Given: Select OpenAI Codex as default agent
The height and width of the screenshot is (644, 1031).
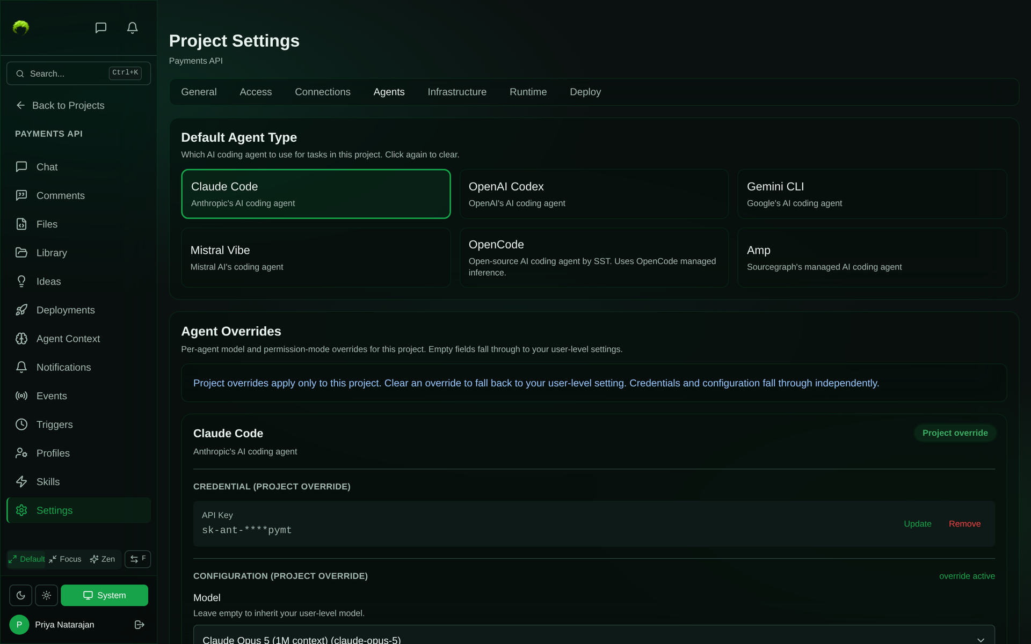Looking at the screenshot, I should [594, 194].
